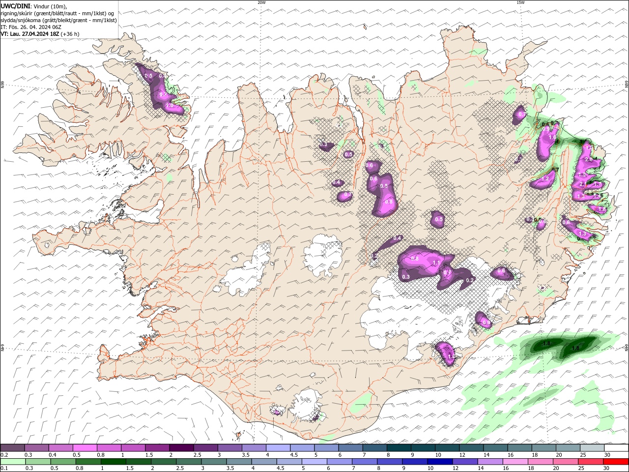Image resolution: width=629 pixels, height=472 pixels.
Task: Pick the upper legend swatch starting at 0.3
Action: [37, 448]
